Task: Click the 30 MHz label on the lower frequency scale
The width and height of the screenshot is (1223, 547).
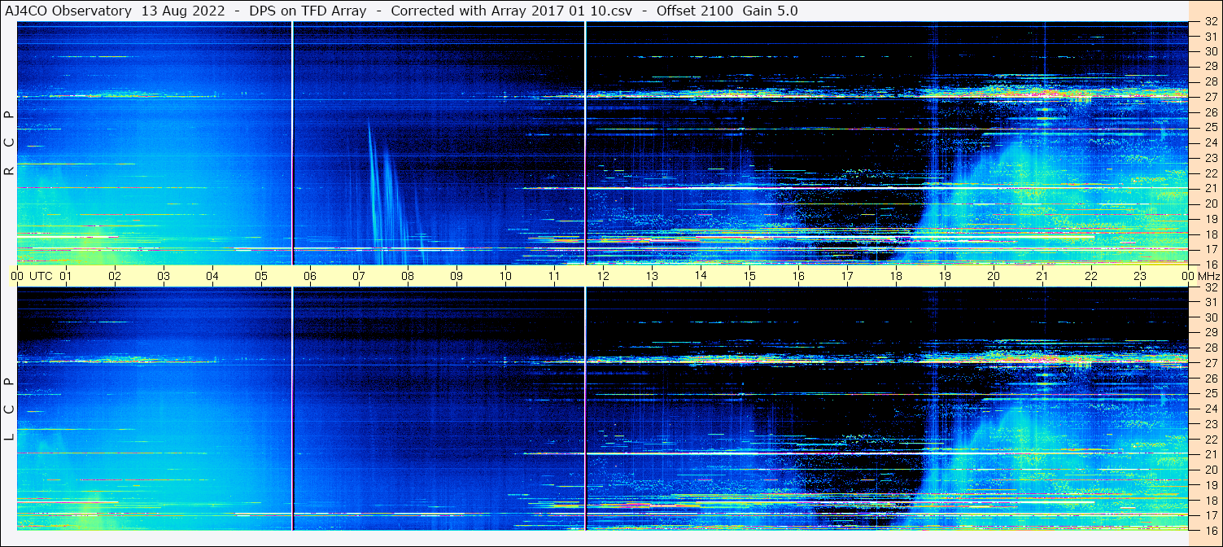Action: 1210,317
